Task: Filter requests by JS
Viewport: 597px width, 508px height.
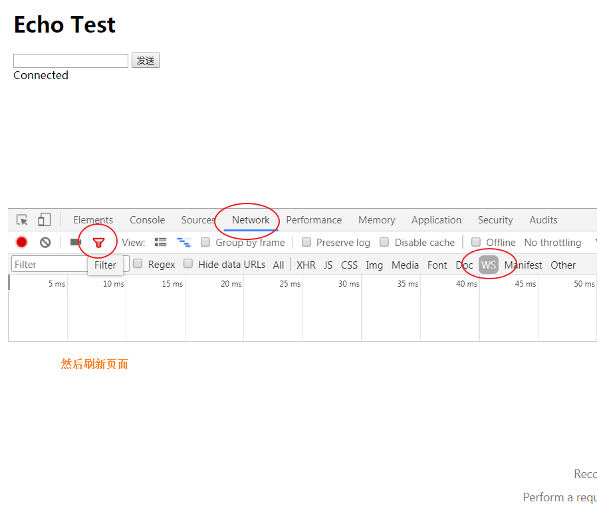Action: [328, 265]
